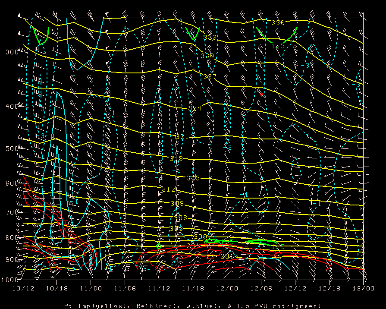Click the yellow 336 isentrope label
Screen dimensions: 386x309
(x=278, y=22)
